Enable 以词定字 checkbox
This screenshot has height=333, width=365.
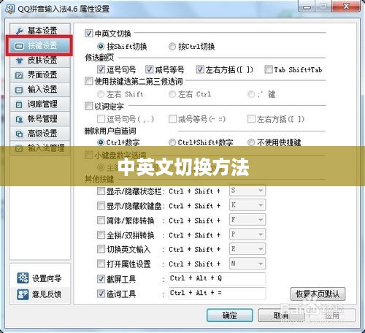(89, 106)
